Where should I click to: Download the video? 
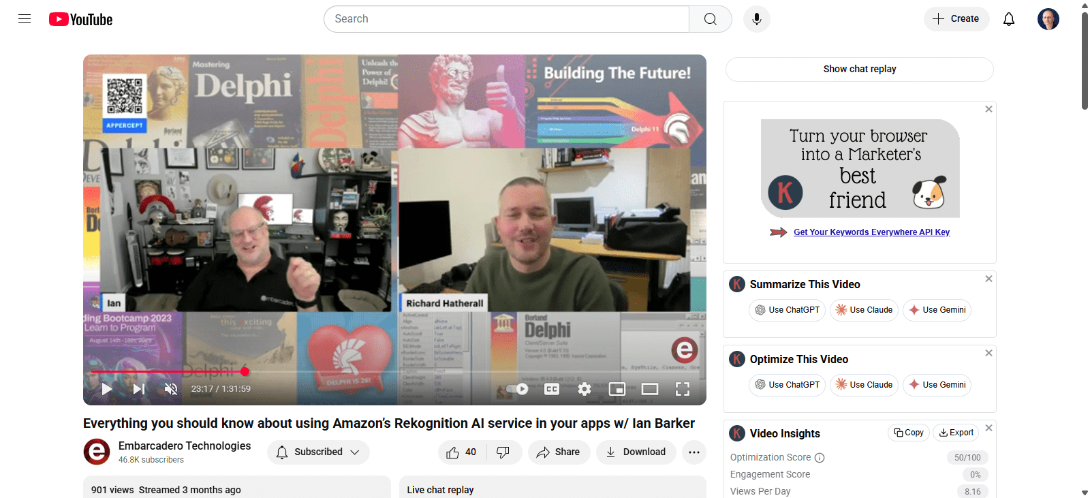coord(636,452)
